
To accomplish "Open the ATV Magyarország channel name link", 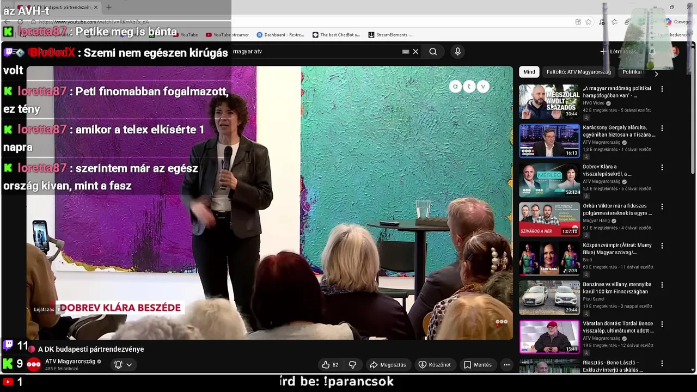I will tap(70, 362).
